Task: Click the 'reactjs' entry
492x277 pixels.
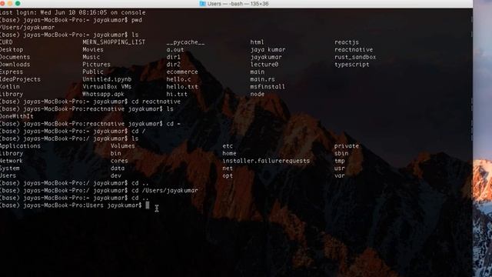Action: (x=347, y=42)
